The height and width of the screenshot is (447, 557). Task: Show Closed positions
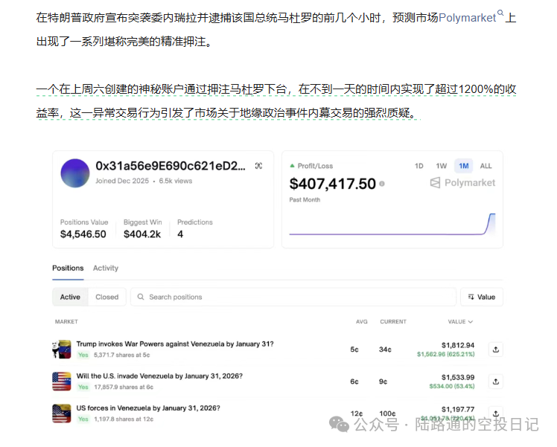107,297
